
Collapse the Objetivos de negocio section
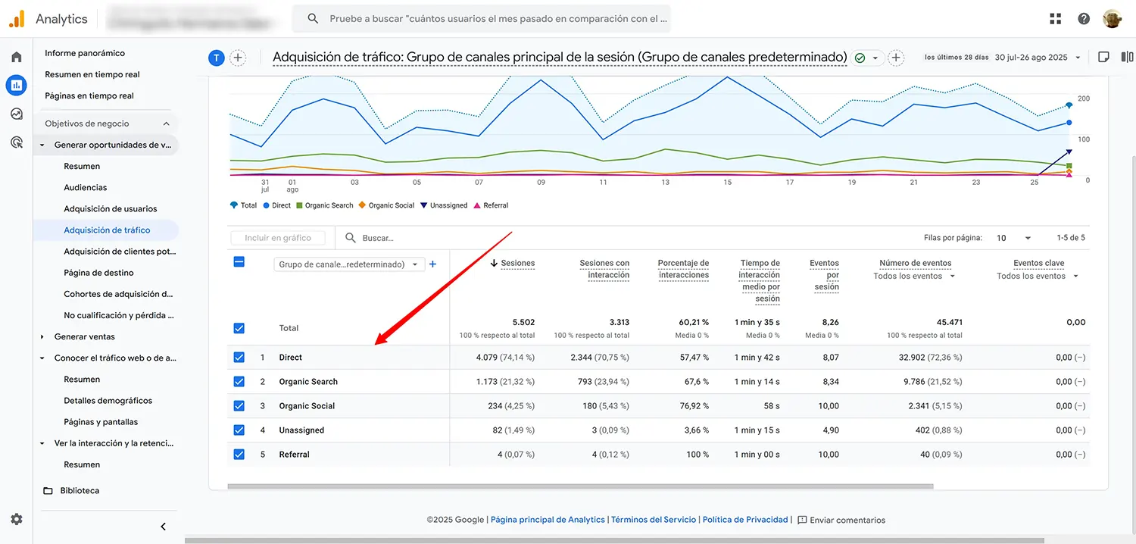[165, 123]
